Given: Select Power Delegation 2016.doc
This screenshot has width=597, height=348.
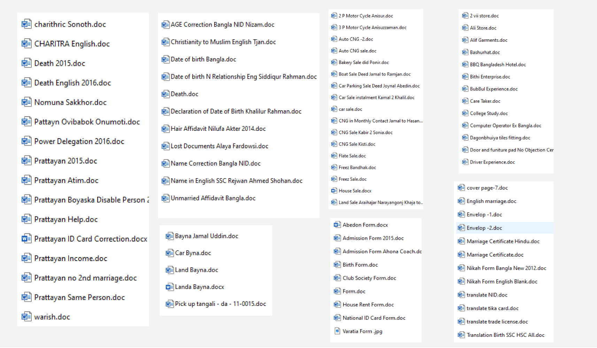Looking at the screenshot, I should pyautogui.click(x=79, y=141).
